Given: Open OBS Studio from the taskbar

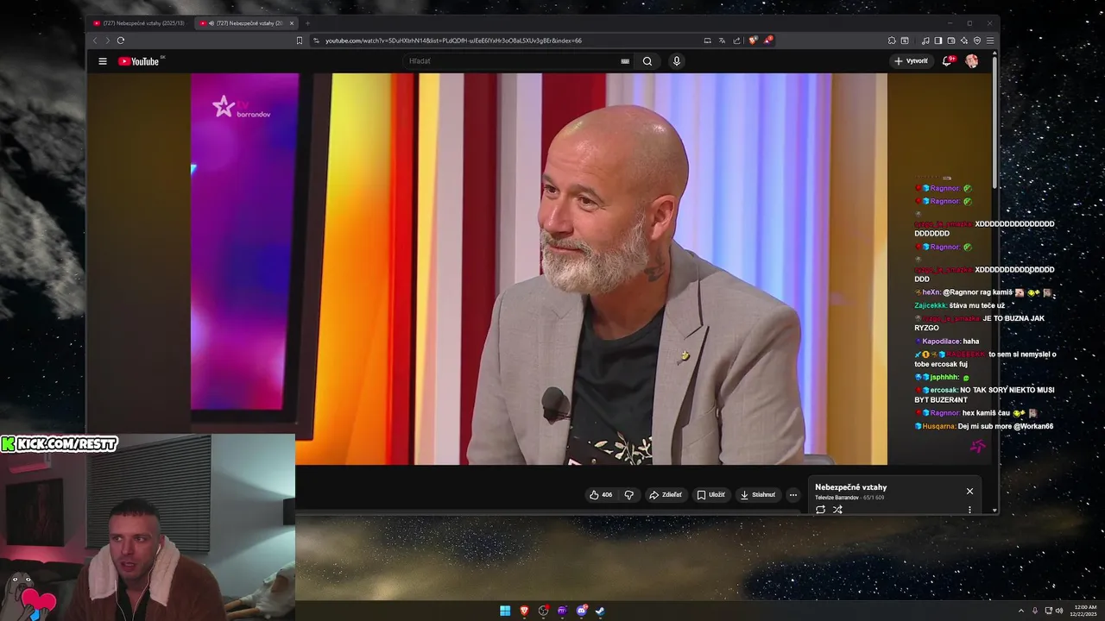Looking at the screenshot, I should click(544, 611).
